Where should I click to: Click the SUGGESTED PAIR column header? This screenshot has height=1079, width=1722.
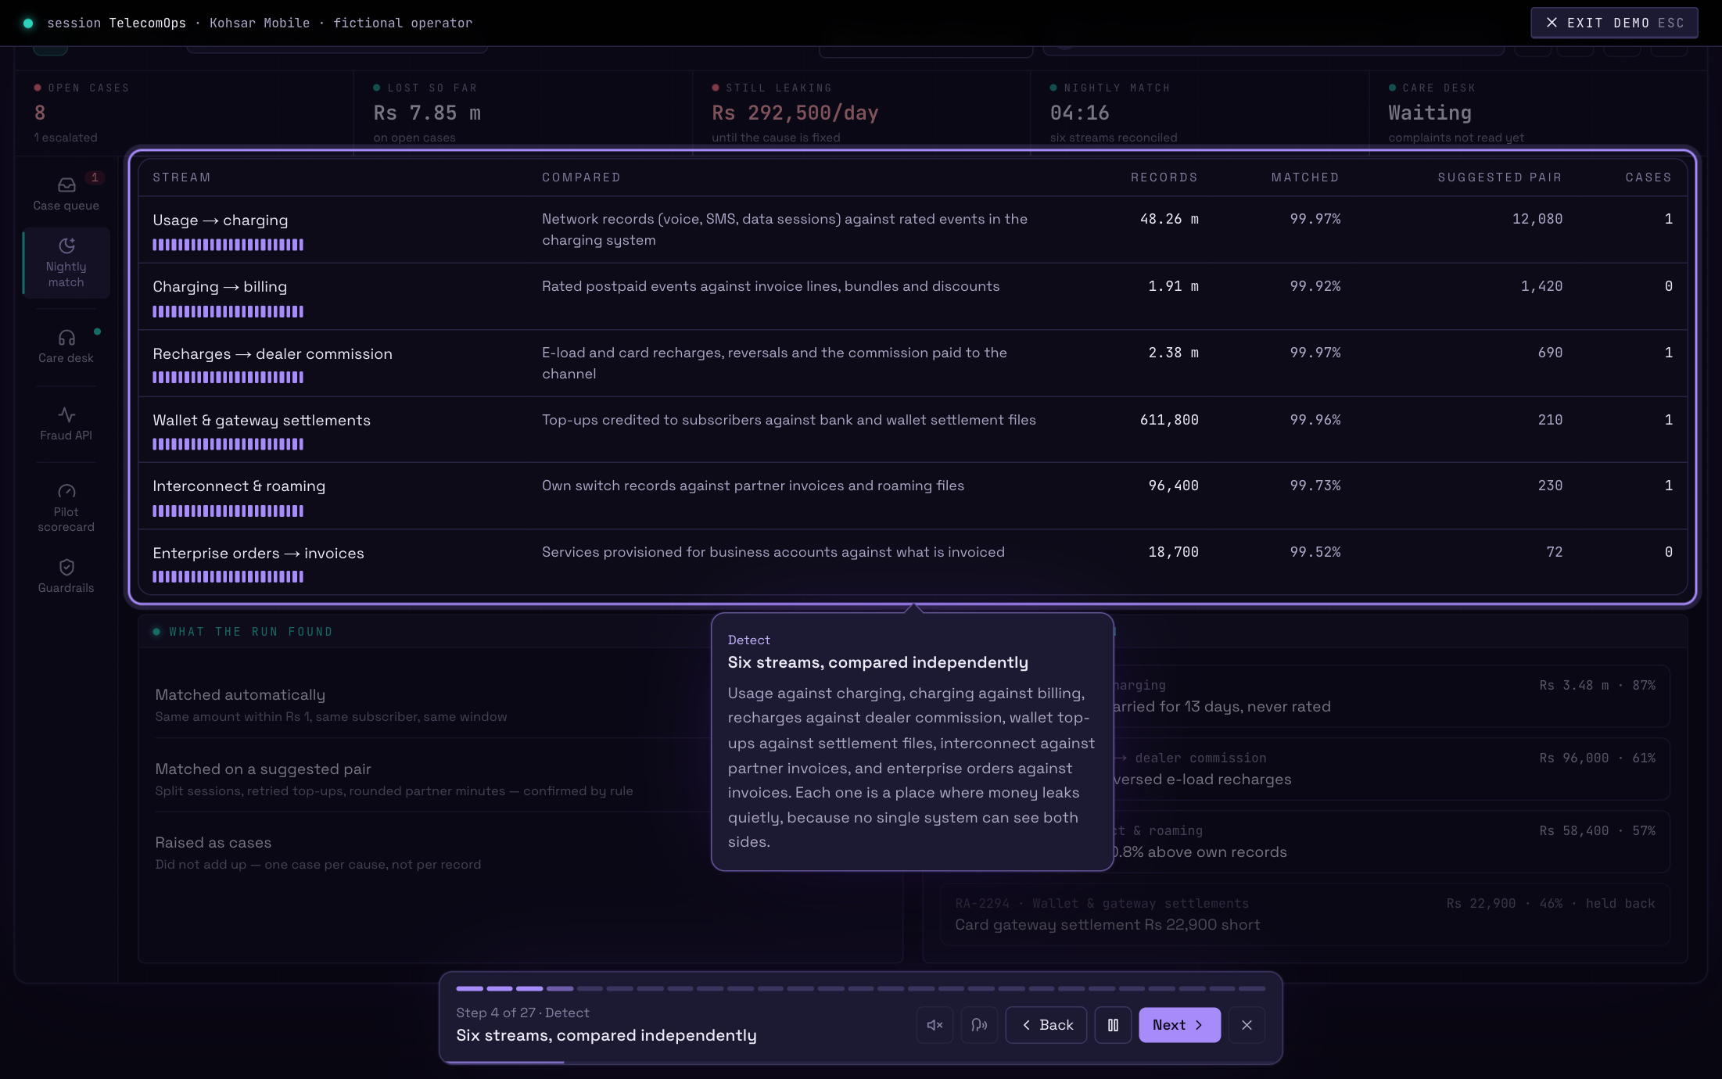click(1499, 177)
